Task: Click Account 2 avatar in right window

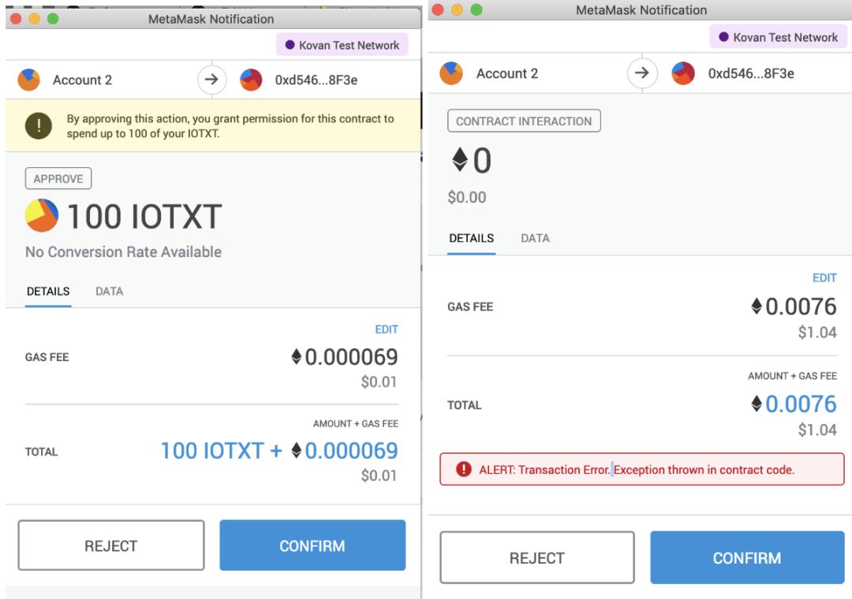Action: tap(451, 73)
